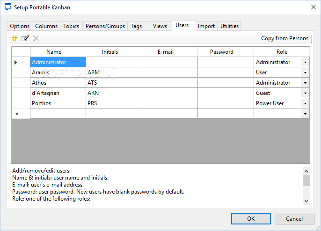Viewport: 321px width, 231px height.
Task: Select the d'Artagnan name cell
Action: (x=58, y=93)
